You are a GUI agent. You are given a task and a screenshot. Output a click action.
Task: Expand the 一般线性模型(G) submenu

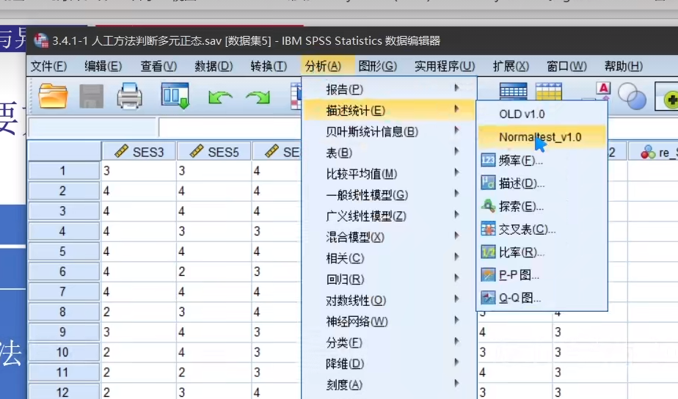(x=389, y=195)
